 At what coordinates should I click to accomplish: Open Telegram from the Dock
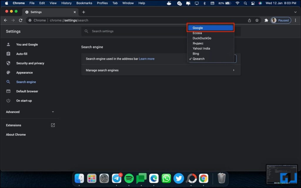116,178
